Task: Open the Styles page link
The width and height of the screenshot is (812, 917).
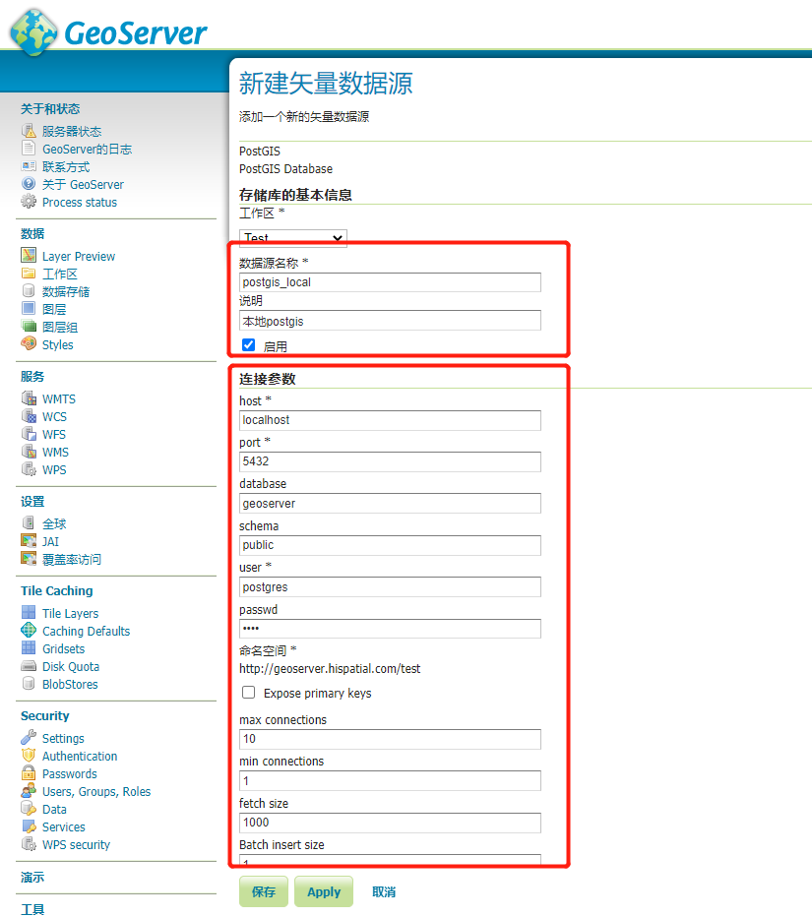Action: click(57, 345)
